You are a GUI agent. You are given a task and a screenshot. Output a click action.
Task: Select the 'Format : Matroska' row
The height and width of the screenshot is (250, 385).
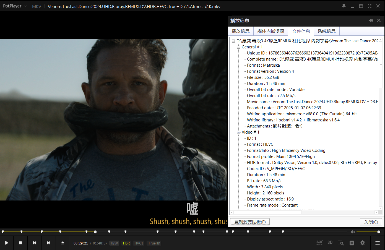tap(263, 65)
